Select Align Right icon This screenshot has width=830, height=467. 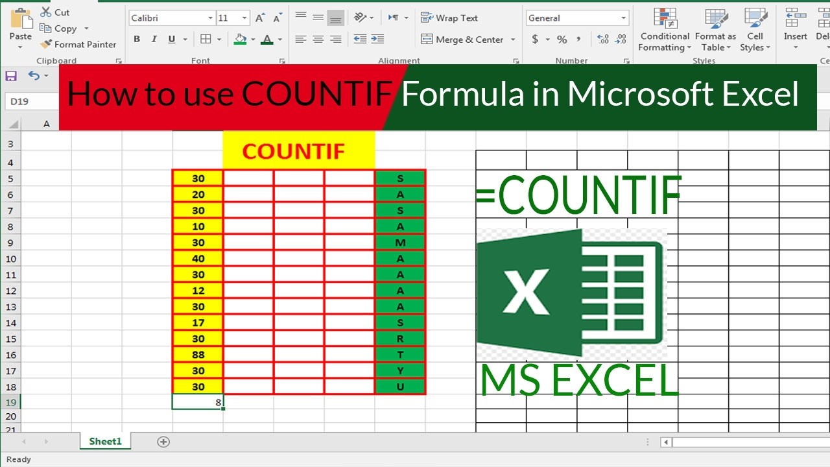(335, 40)
